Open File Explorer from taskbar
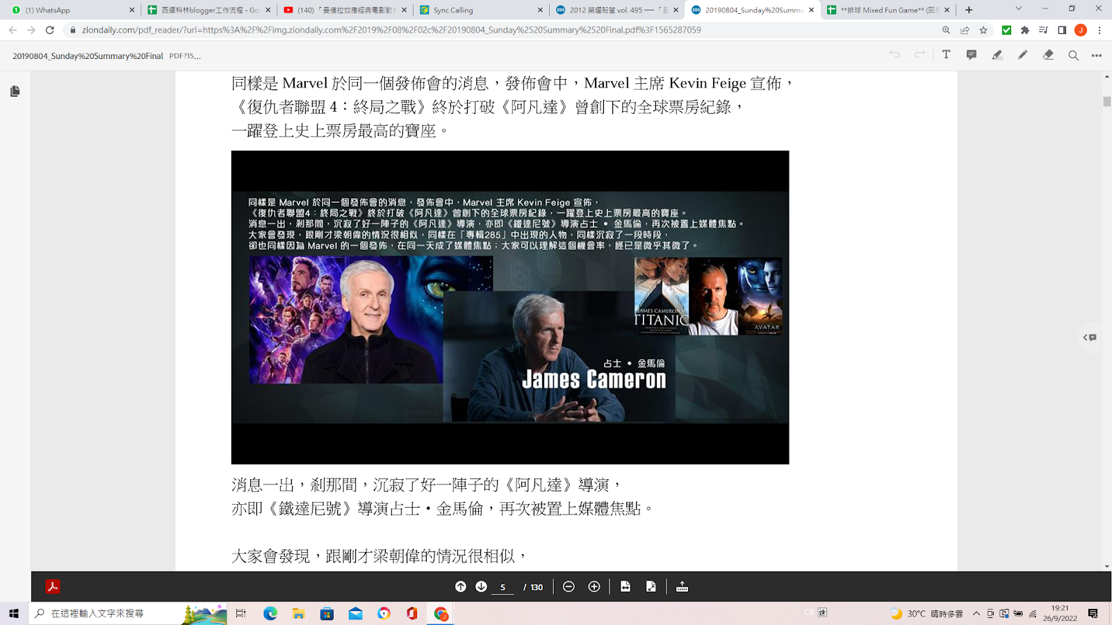The height and width of the screenshot is (625, 1112). coord(299,613)
